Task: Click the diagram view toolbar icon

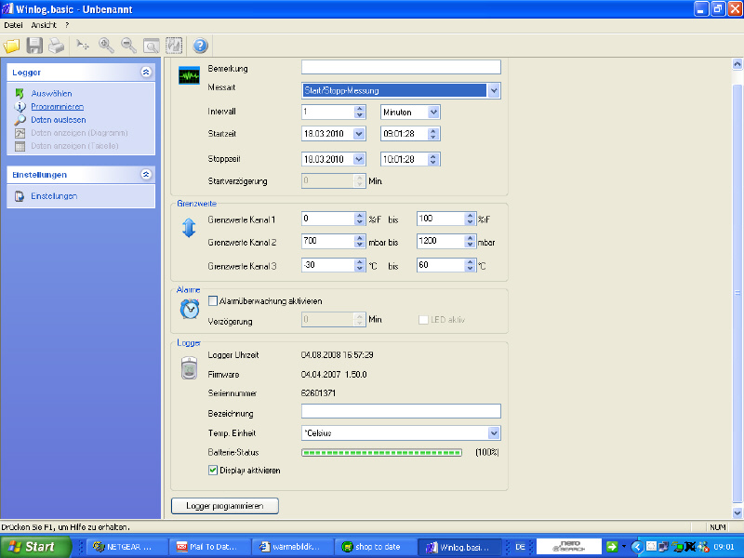Action: tap(174, 46)
